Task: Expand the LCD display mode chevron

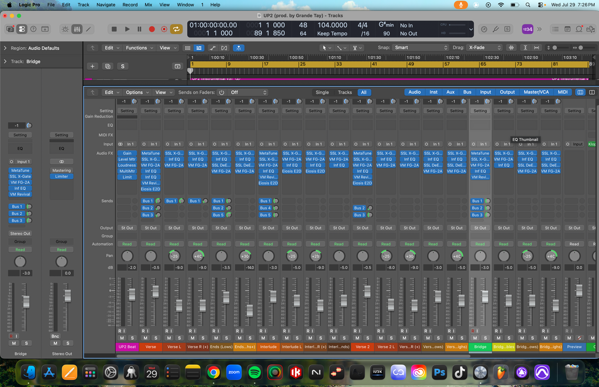Action: click(471, 29)
